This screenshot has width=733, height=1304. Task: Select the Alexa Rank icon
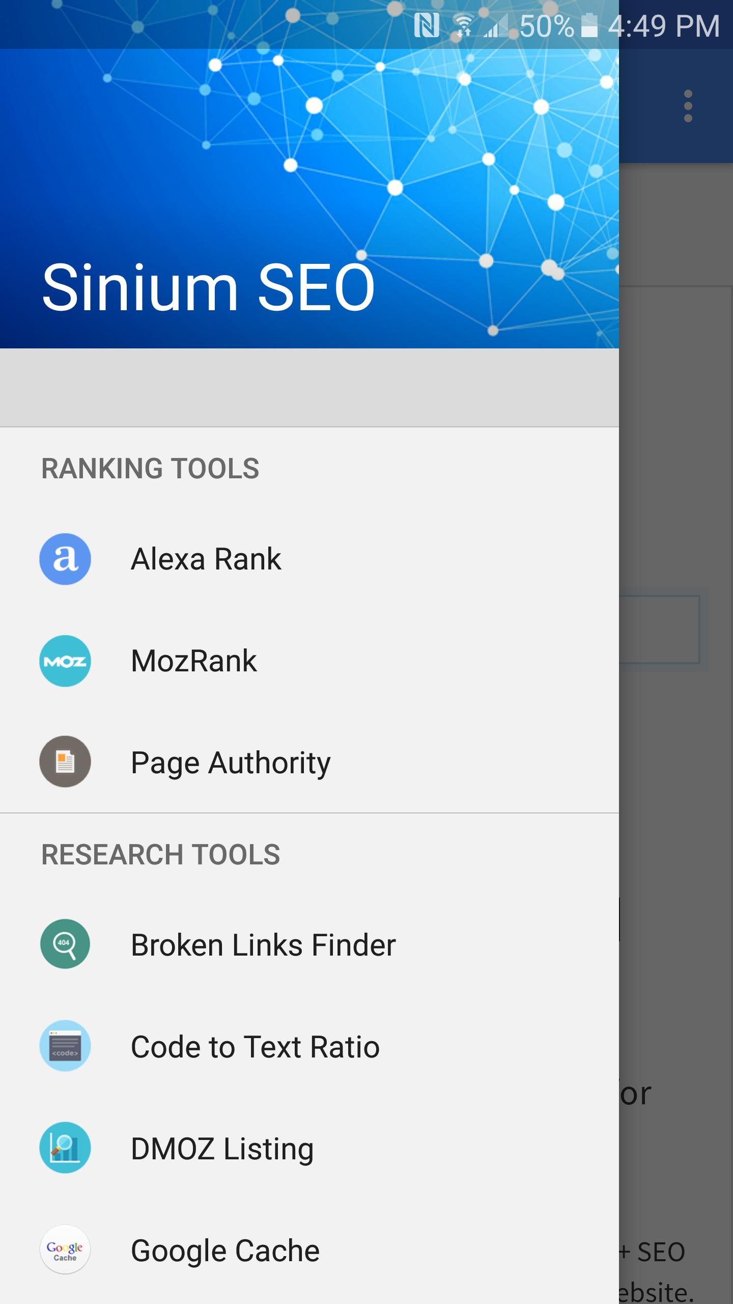(65, 559)
